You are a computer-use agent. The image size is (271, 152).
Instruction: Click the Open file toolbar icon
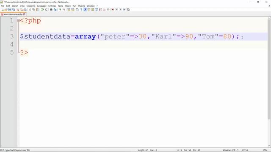pyautogui.click(x=6, y=9)
